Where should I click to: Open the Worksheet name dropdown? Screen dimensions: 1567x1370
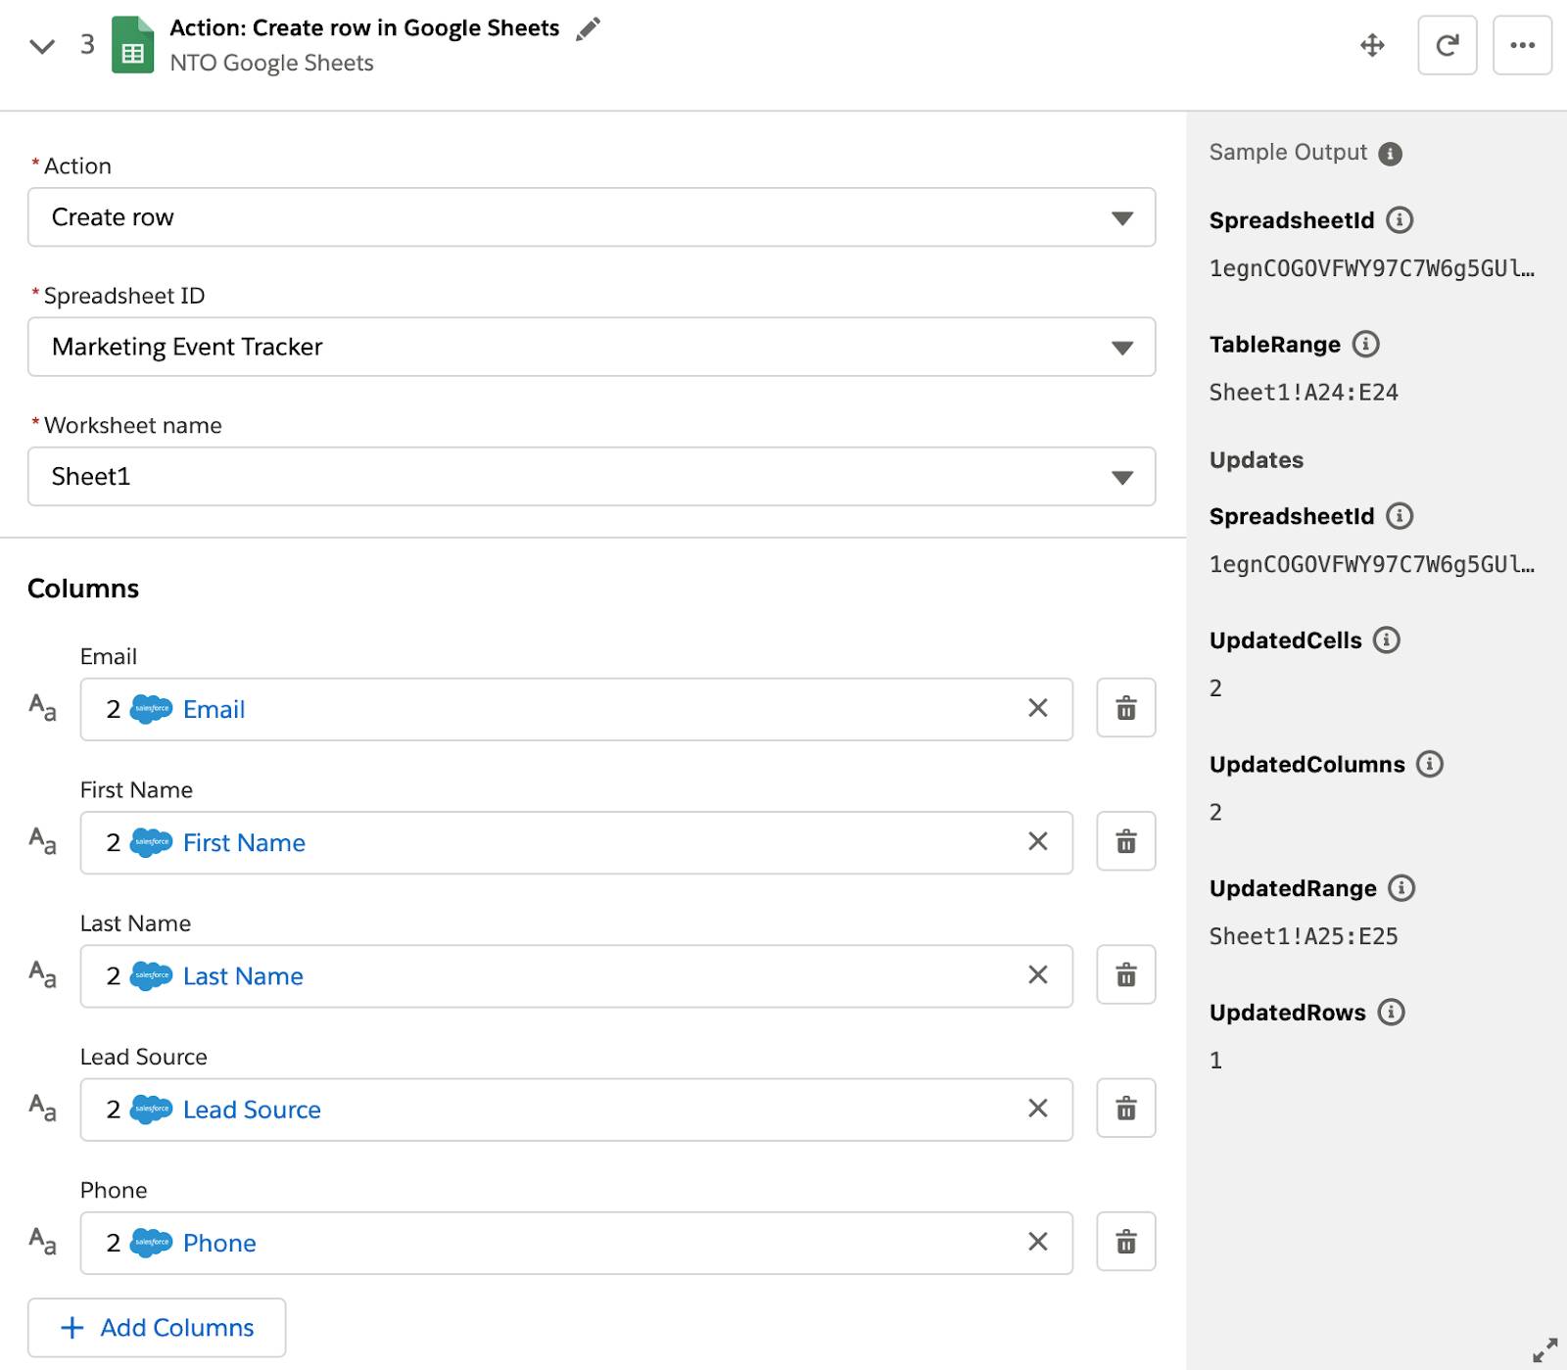pos(592,477)
